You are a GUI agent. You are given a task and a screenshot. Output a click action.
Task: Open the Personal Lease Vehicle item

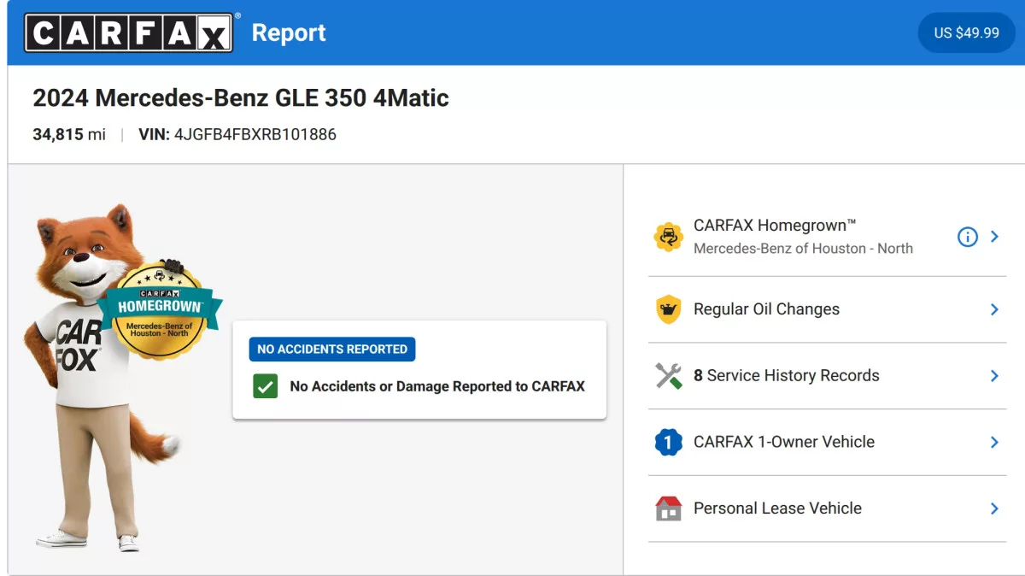coord(827,508)
